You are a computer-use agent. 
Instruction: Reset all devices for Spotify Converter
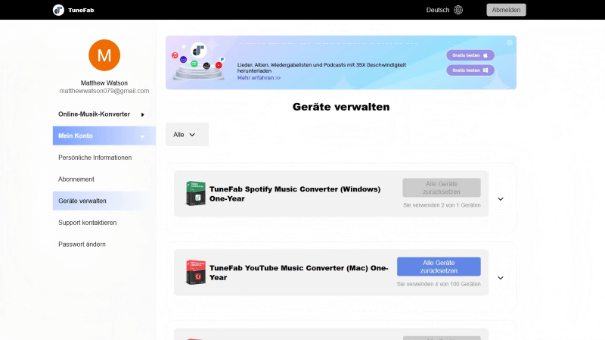442,188
